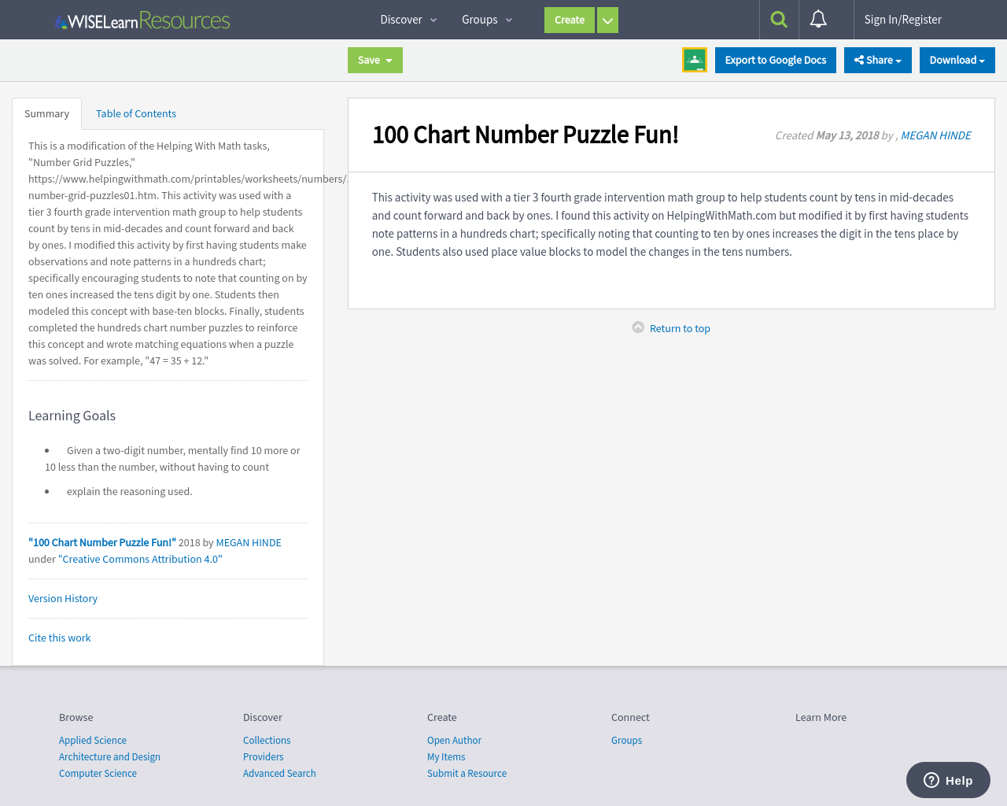Viewport: 1007px width, 806px height.
Task: Open the Creative Commons Attribution 4.0 license
Action: click(x=139, y=559)
